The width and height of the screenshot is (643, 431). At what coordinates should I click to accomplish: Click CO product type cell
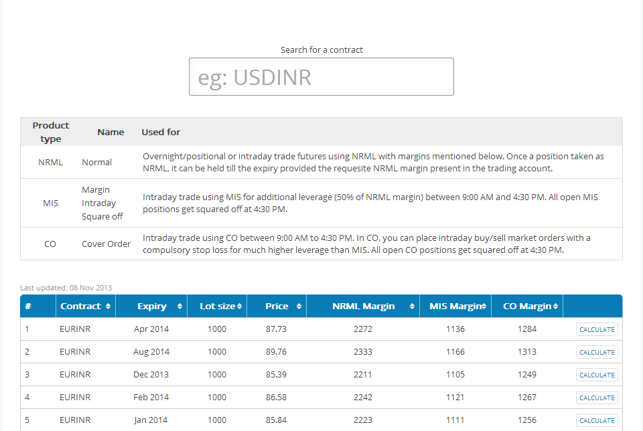point(50,244)
